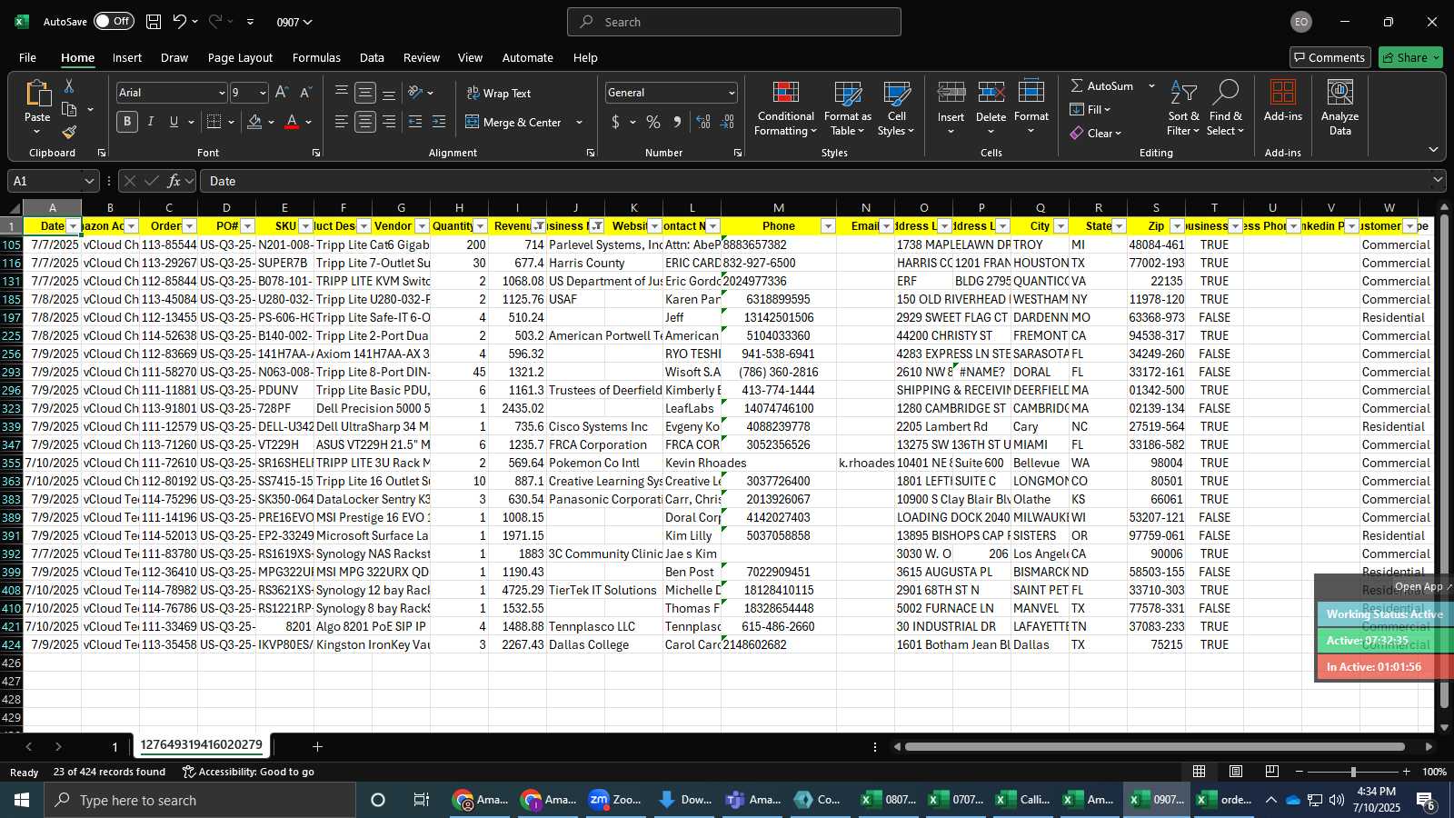This screenshot has width=1454, height=818.
Task: Open the Vendor column filter dropdown
Action: click(x=422, y=226)
